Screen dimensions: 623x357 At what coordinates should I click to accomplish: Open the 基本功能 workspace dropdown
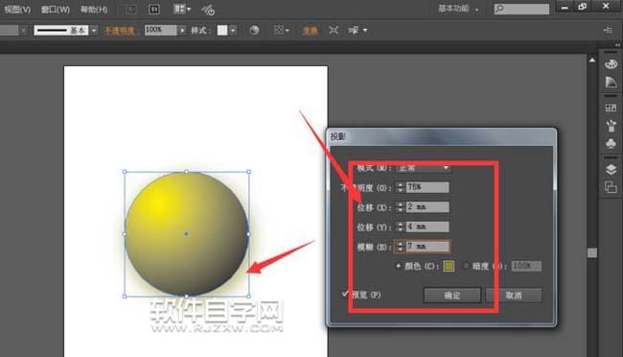pyautogui.click(x=458, y=9)
